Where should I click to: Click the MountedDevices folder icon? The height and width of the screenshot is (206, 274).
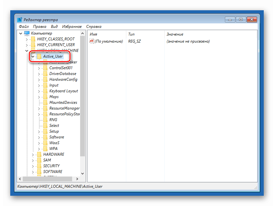(x=45, y=103)
